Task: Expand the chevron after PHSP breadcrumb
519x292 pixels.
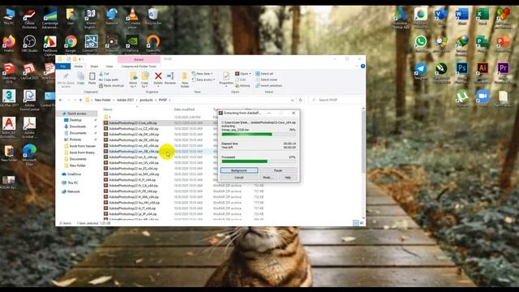Action: point(169,100)
